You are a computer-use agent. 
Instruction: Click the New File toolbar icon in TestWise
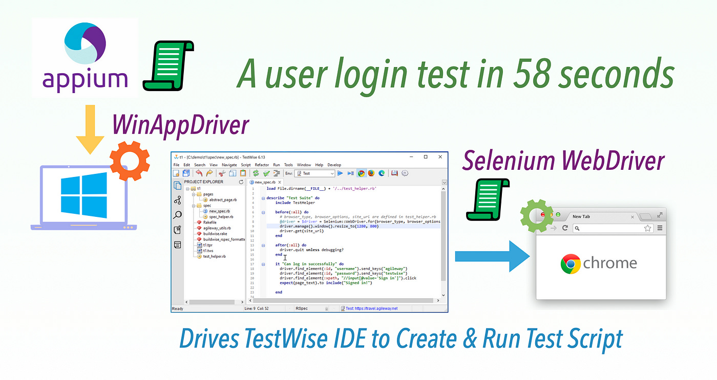(176, 173)
